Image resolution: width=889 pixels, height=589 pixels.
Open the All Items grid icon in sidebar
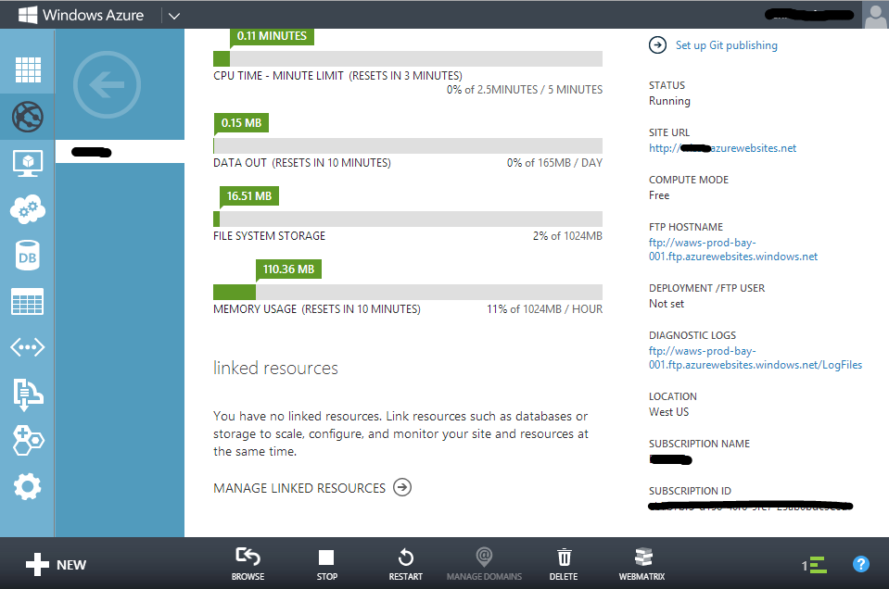[28, 70]
